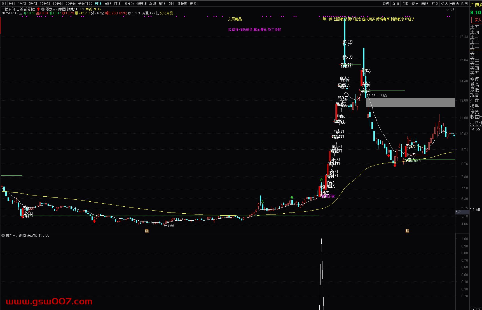This screenshot has height=310, width=482.
Task: Open the 更多 period list
Action: pos(194,4)
